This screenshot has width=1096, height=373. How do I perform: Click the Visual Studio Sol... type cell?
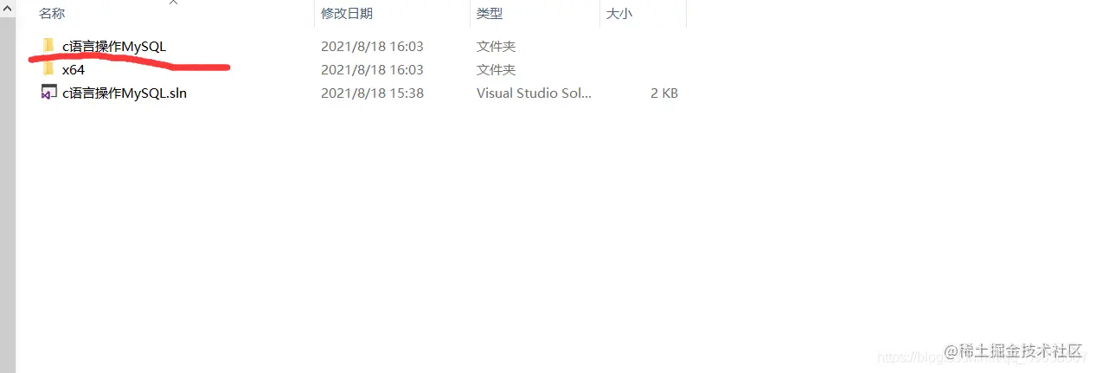point(534,93)
